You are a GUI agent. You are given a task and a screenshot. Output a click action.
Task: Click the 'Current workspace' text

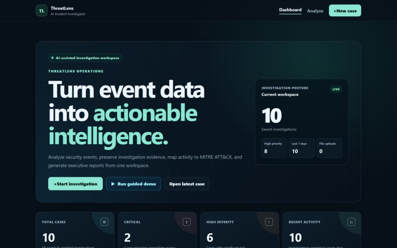pos(280,94)
